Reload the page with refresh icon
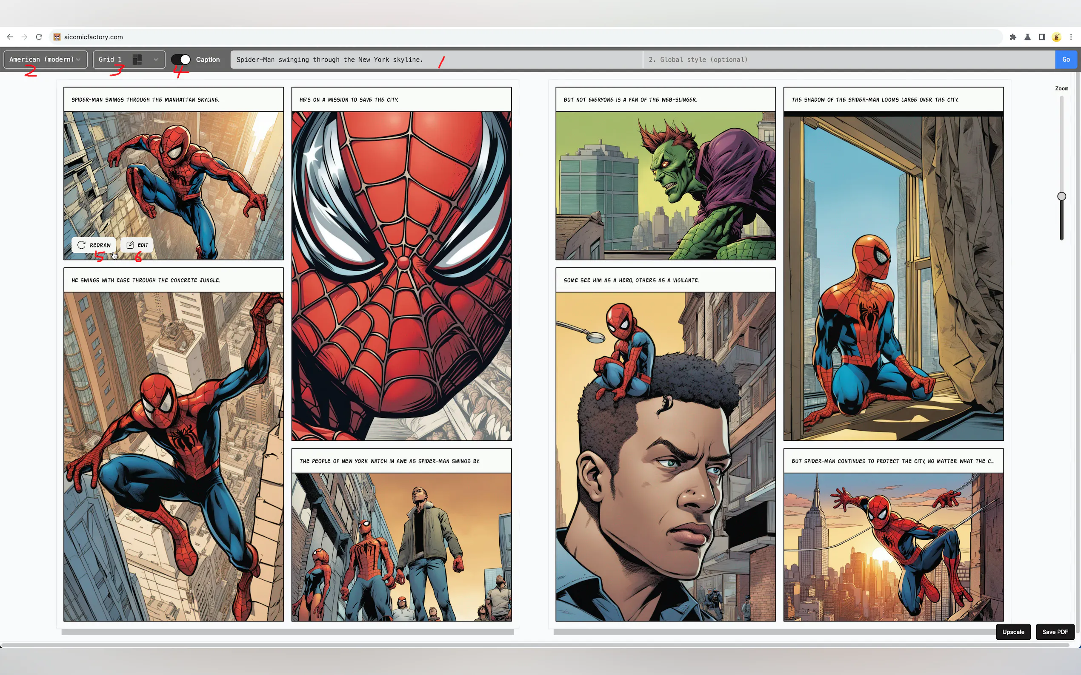This screenshot has width=1081, height=675. (39, 37)
